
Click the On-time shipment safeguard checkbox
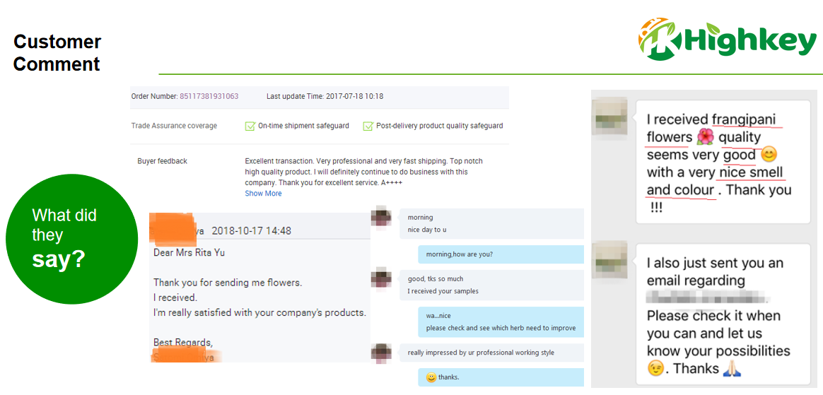[x=250, y=126]
